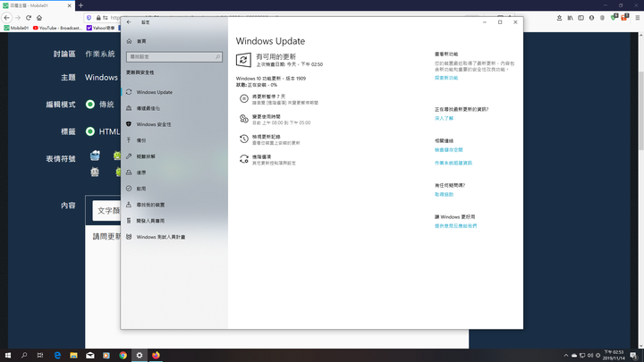Open View update history (檢視更新記錄)
644x362 pixels.
click(x=269, y=139)
